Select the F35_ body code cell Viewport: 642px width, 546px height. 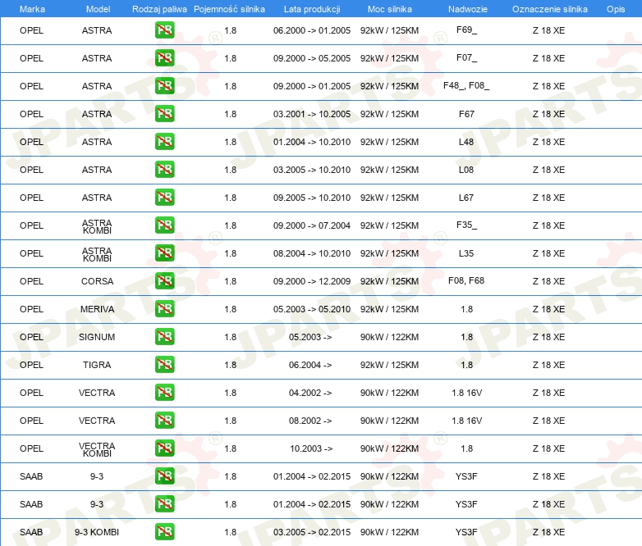[466, 225]
